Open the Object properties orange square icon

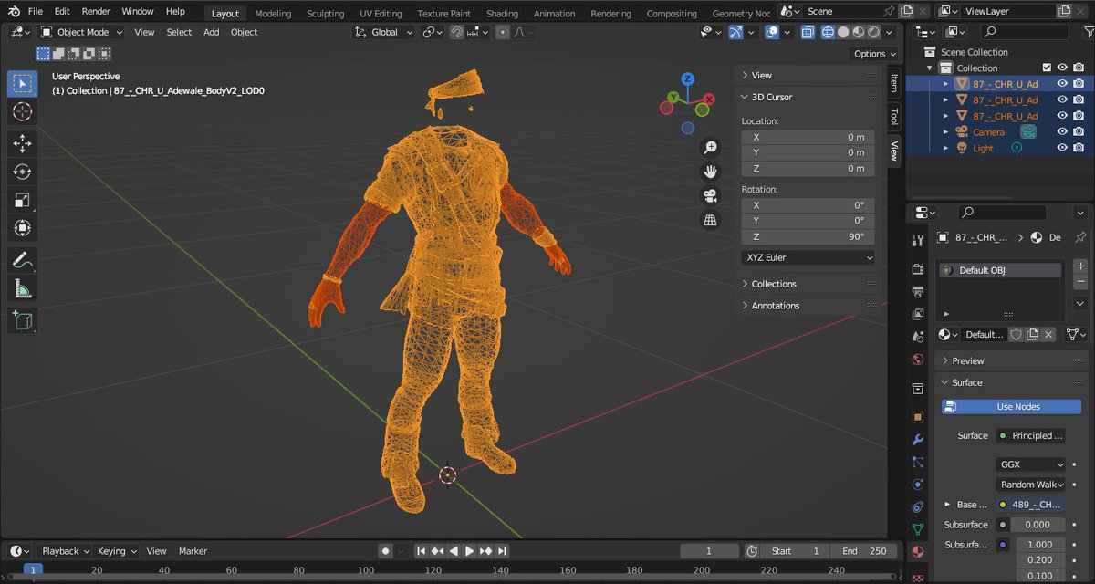[x=918, y=417]
